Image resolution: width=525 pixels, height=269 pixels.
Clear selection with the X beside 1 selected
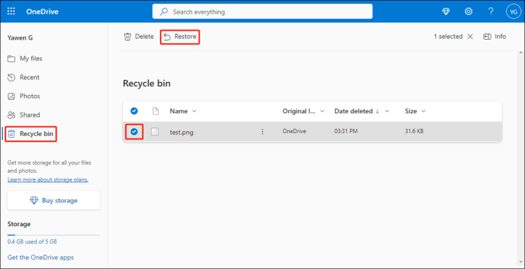470,36
